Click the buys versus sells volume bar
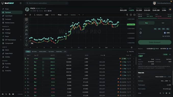The width and height of the screenshot is (173, 97). [155, 18]
